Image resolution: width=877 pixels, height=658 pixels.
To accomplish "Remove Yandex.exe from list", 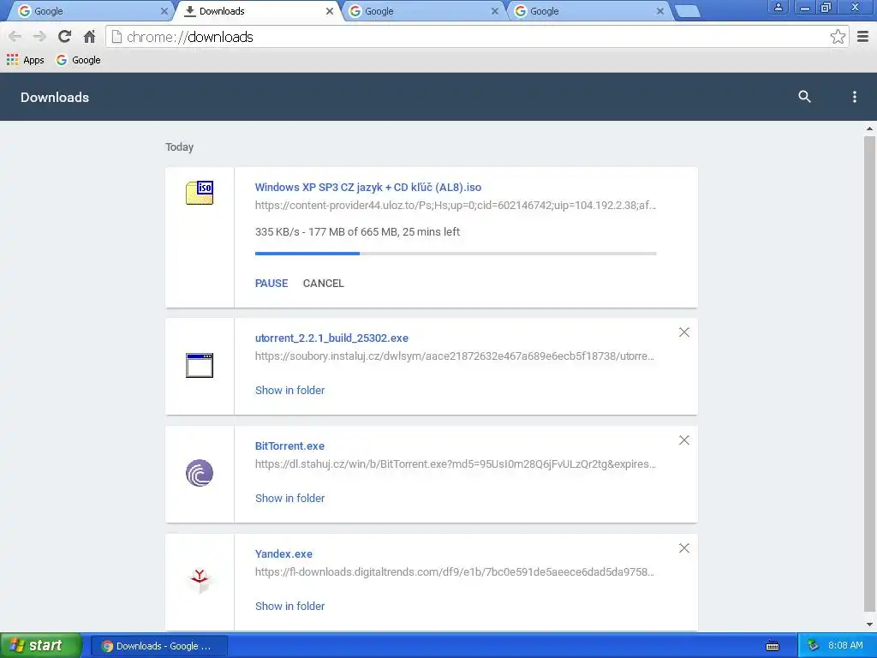I will click(684, 548).
